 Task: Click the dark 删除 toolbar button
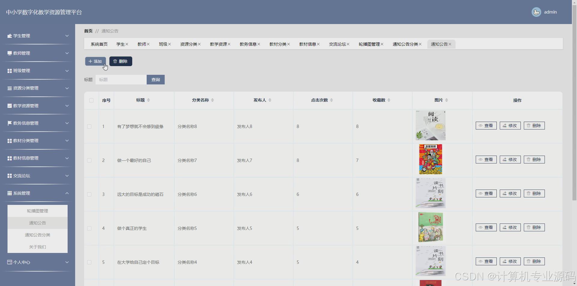pos(121,61)
